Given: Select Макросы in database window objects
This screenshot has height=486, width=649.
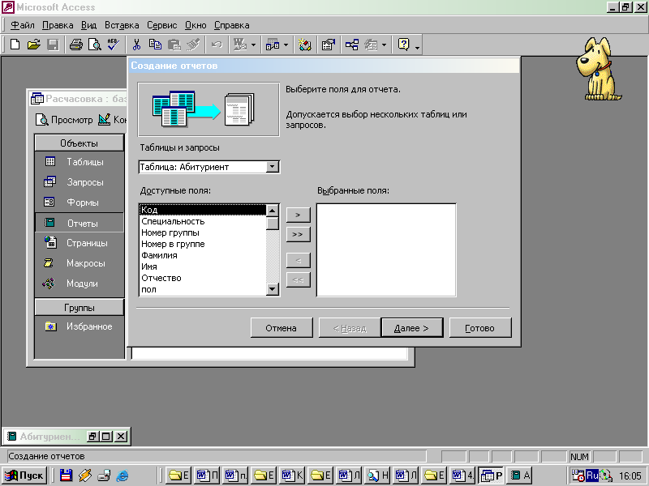Looking at the screenshot, I should click(79, 263).
